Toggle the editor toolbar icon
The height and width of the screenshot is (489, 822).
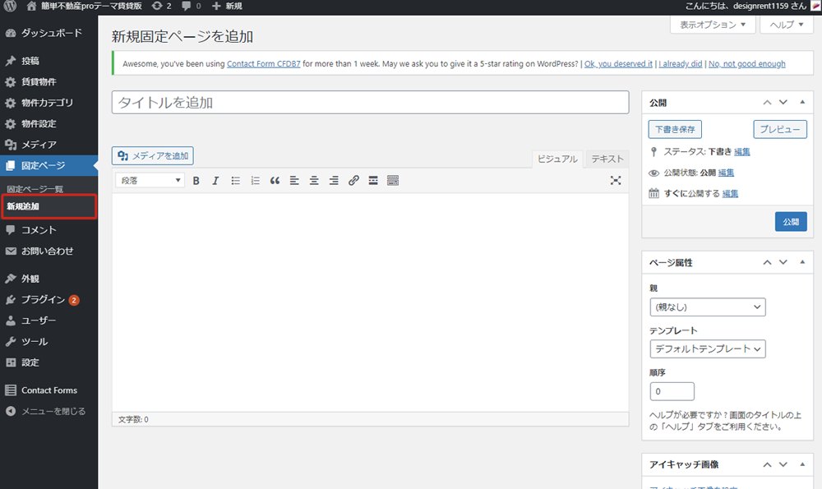pos(393,181)
